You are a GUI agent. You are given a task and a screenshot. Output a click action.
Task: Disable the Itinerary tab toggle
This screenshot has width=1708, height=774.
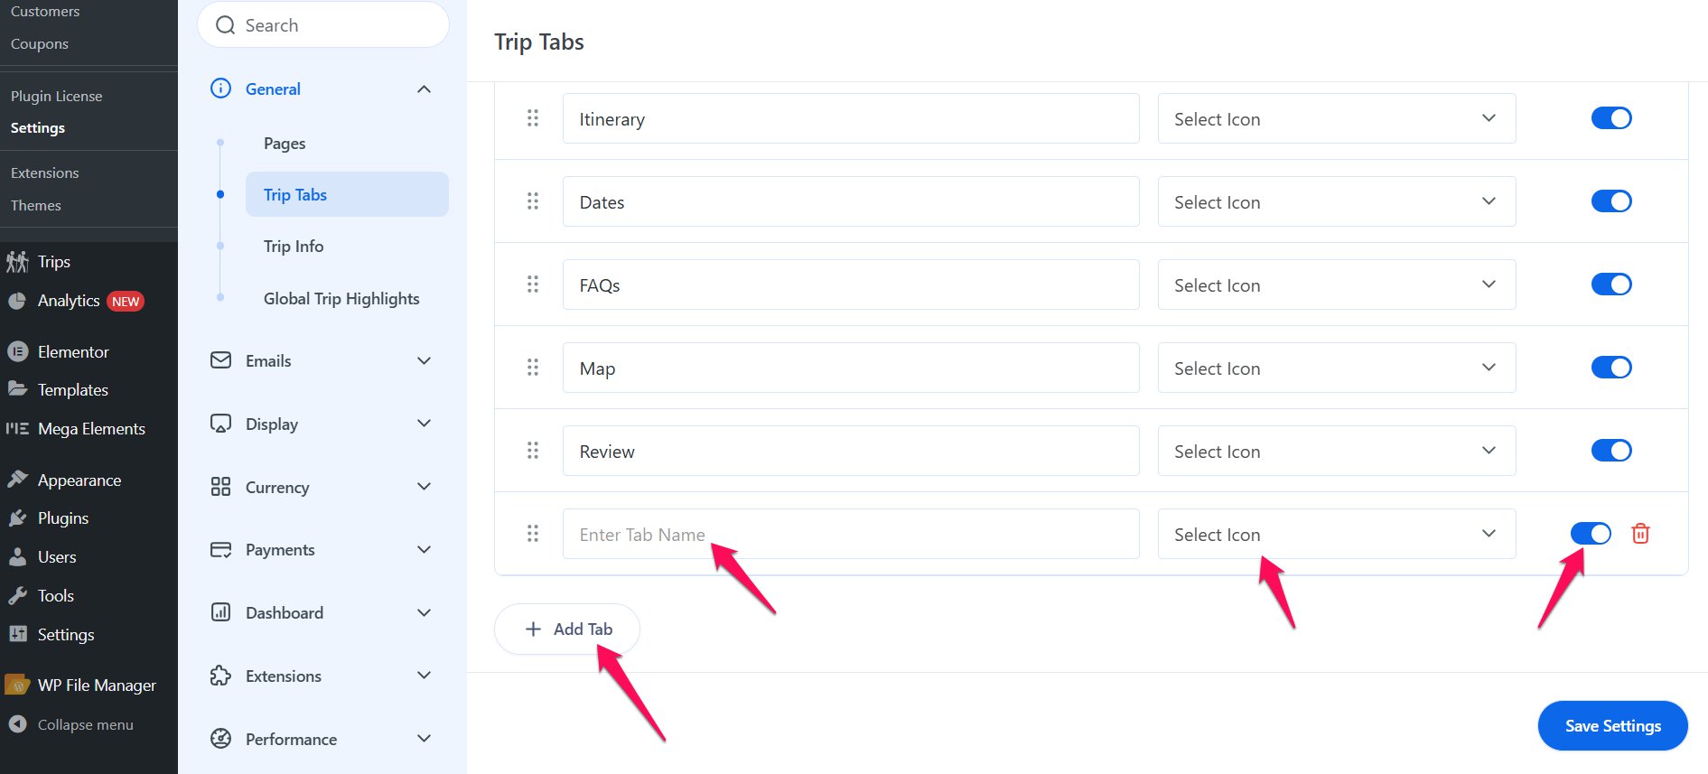pos(1611,117)
